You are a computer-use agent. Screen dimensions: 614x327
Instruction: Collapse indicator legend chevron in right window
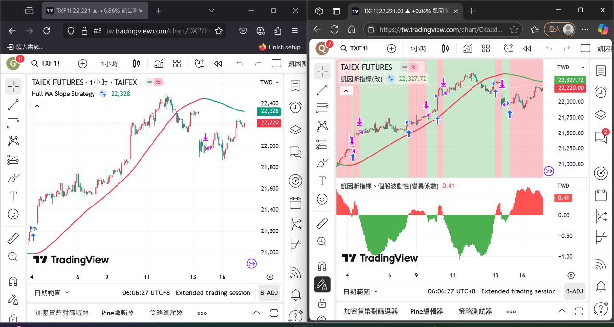346,90
